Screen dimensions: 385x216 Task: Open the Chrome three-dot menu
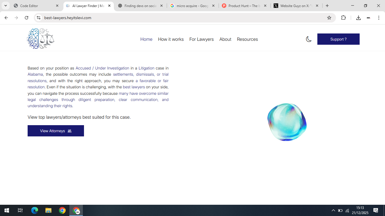(379, 18)
